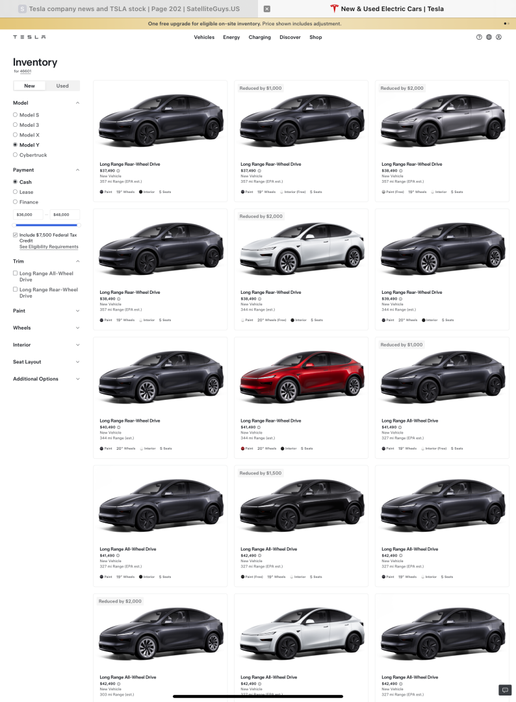The width and height of the screenshot is (516, 702).
Task: Click the 'Reduced by $1,500' badge
Action: (x=261, y=473)
